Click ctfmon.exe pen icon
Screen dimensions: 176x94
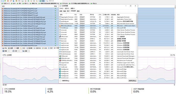tap(60, 37)
